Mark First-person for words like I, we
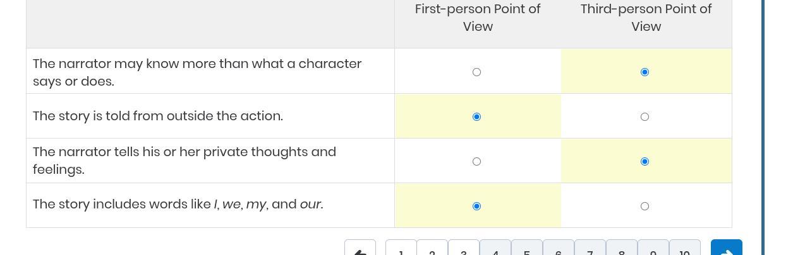 point(477,207)
